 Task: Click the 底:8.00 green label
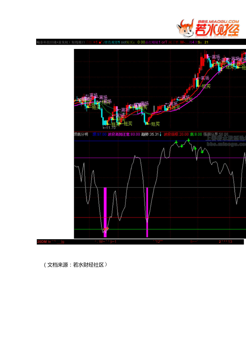pos(196,134)
